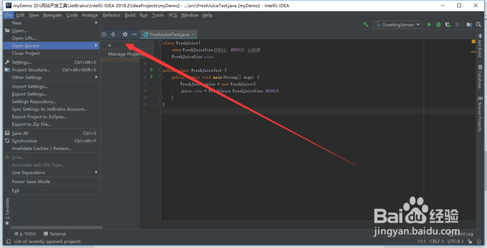Image resolution: width=487 pixels, height=248 pixels.
Task: Choose Manage Projects in the submenu
Action: click(127, 54)
